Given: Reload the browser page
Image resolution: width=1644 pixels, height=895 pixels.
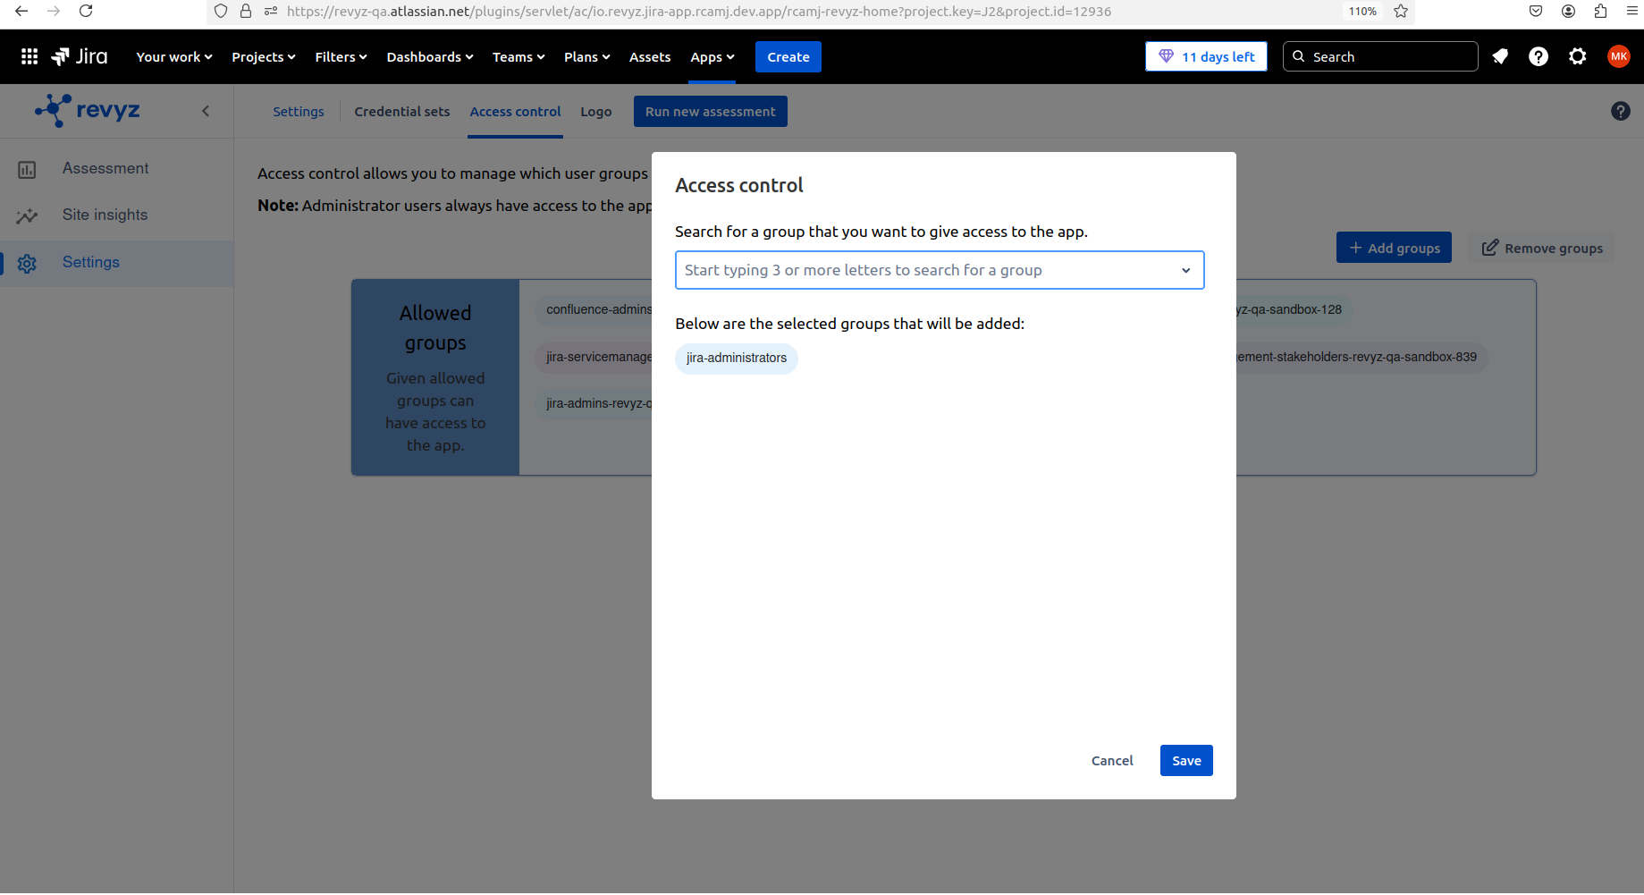Looking at the screenshot, I should pyautogui.click(x=86, y=11).
